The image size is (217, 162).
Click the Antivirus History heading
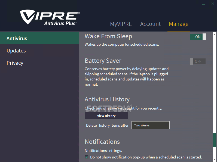point(107,99)
